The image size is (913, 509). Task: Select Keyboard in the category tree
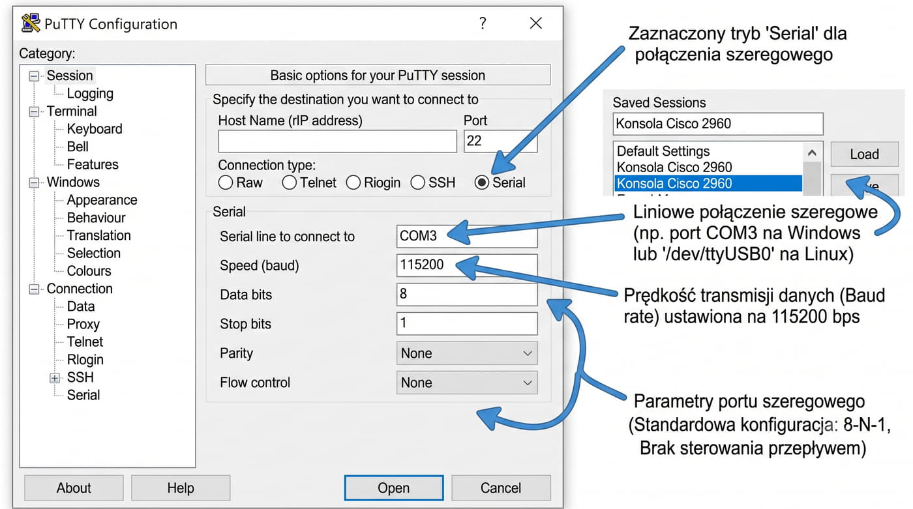[95, 129]
